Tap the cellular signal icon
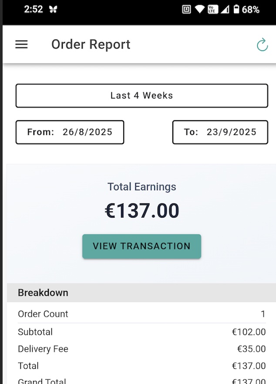 pos(225,10)
